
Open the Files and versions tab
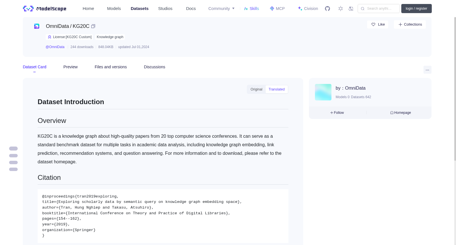click(x=111, y=67)
